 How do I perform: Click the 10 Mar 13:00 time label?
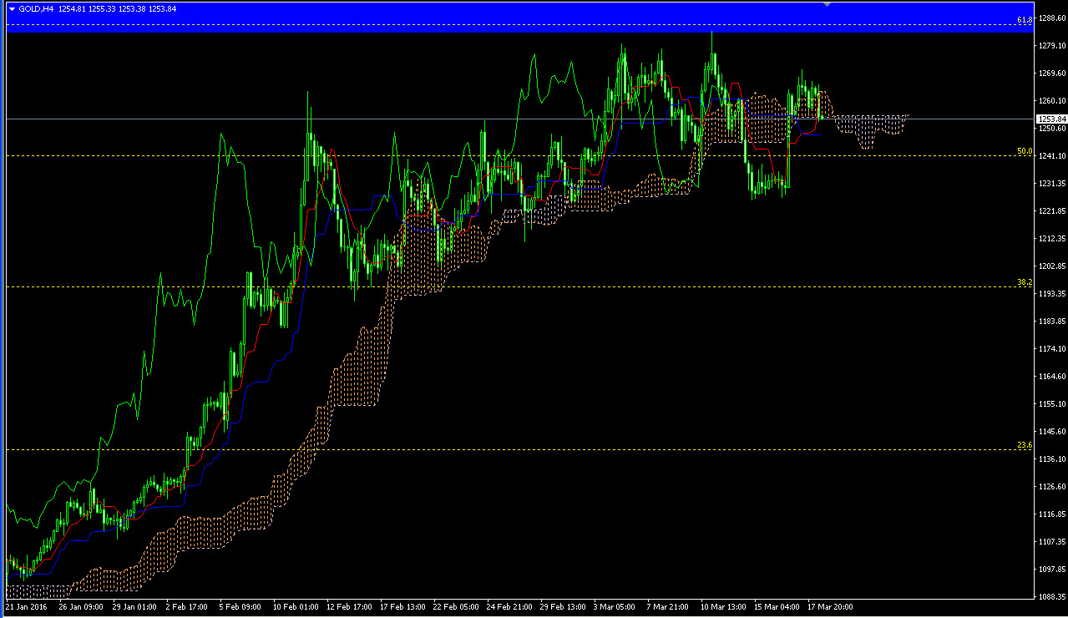point(721,606)
